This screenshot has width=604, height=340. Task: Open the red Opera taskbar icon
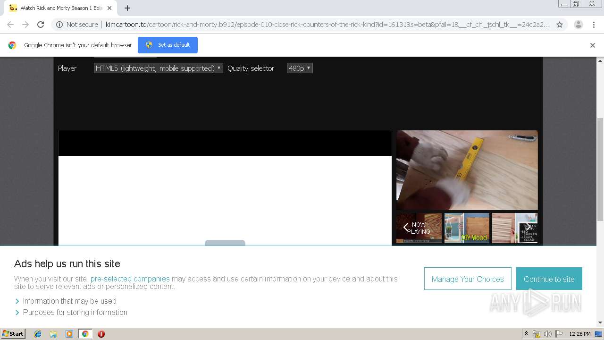pyautogui.click(x=101, y=334)
